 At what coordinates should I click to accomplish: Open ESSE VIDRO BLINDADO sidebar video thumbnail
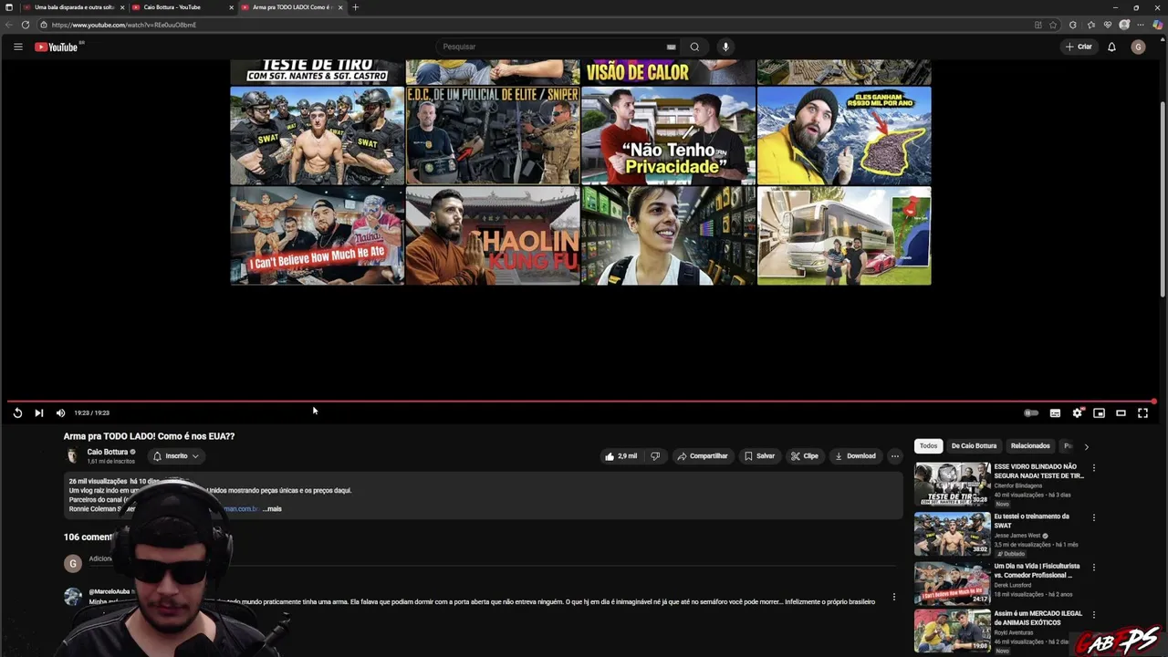pyautogui.click(x=952, y=484)
